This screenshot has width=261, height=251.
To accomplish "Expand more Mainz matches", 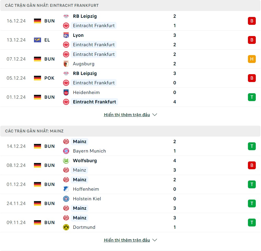I will click(127, 240).
